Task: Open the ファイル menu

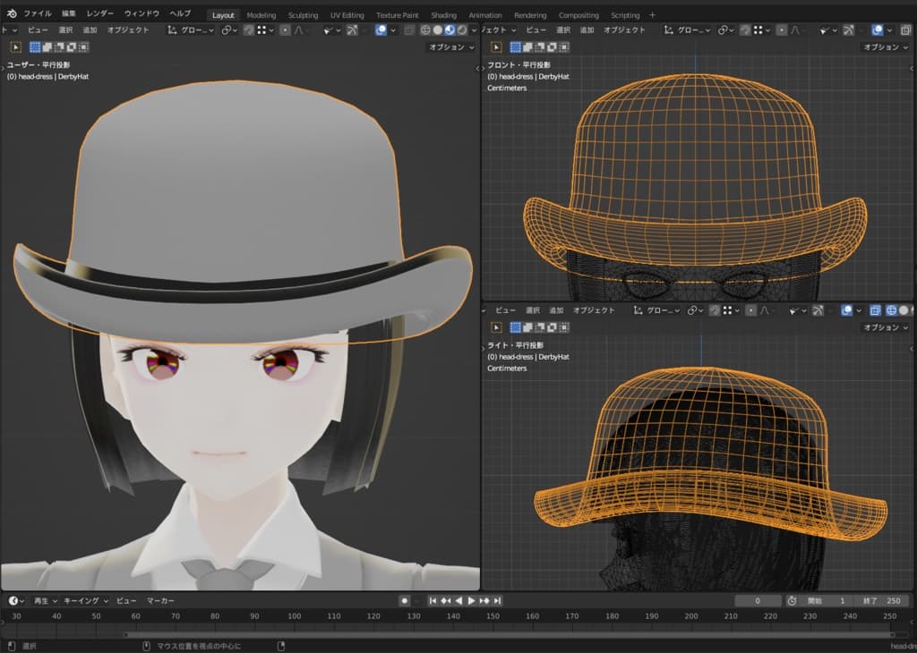Action: pyautogui.click(x=37, y=14)
